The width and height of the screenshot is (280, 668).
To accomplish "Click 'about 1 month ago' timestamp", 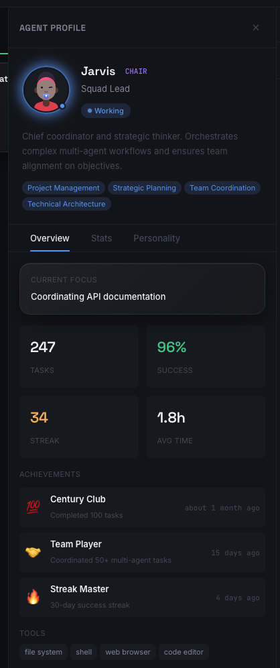I will tap(222, 508).
